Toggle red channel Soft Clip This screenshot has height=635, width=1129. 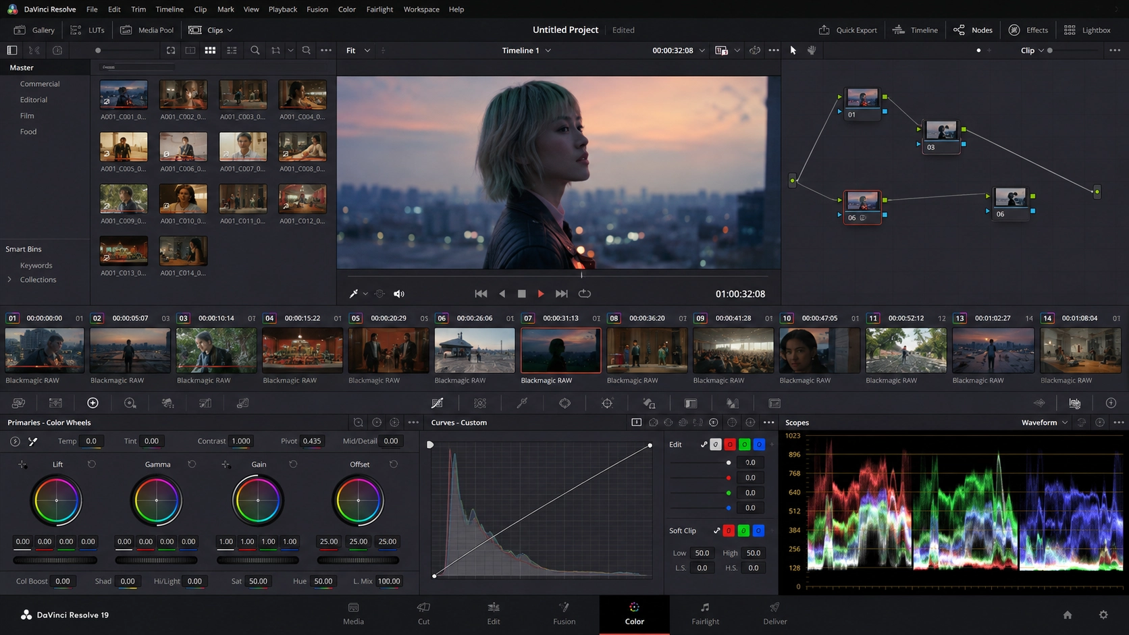[x=729, y=530]
